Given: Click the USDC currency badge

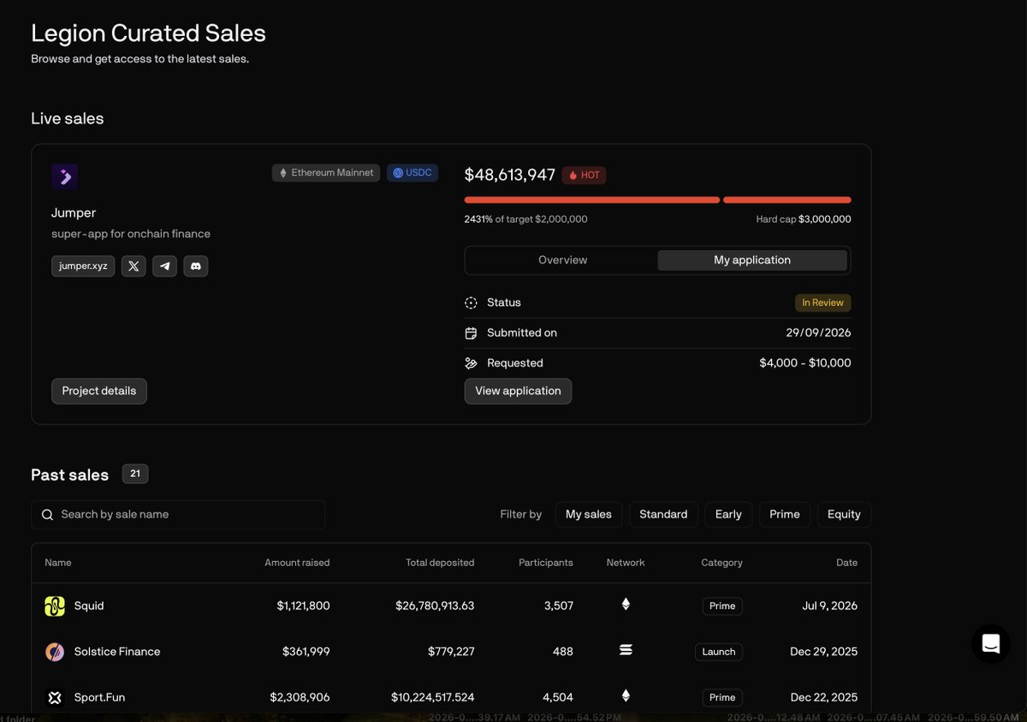Looking at the screenshot, I should tap(413, 173).
